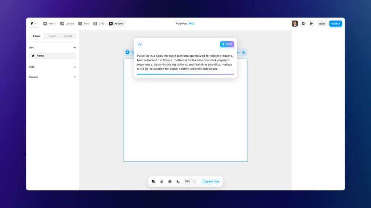Select the cursor tool in bottom bar
This screenshot has height=208, width=371.
[x=153, y=181]
